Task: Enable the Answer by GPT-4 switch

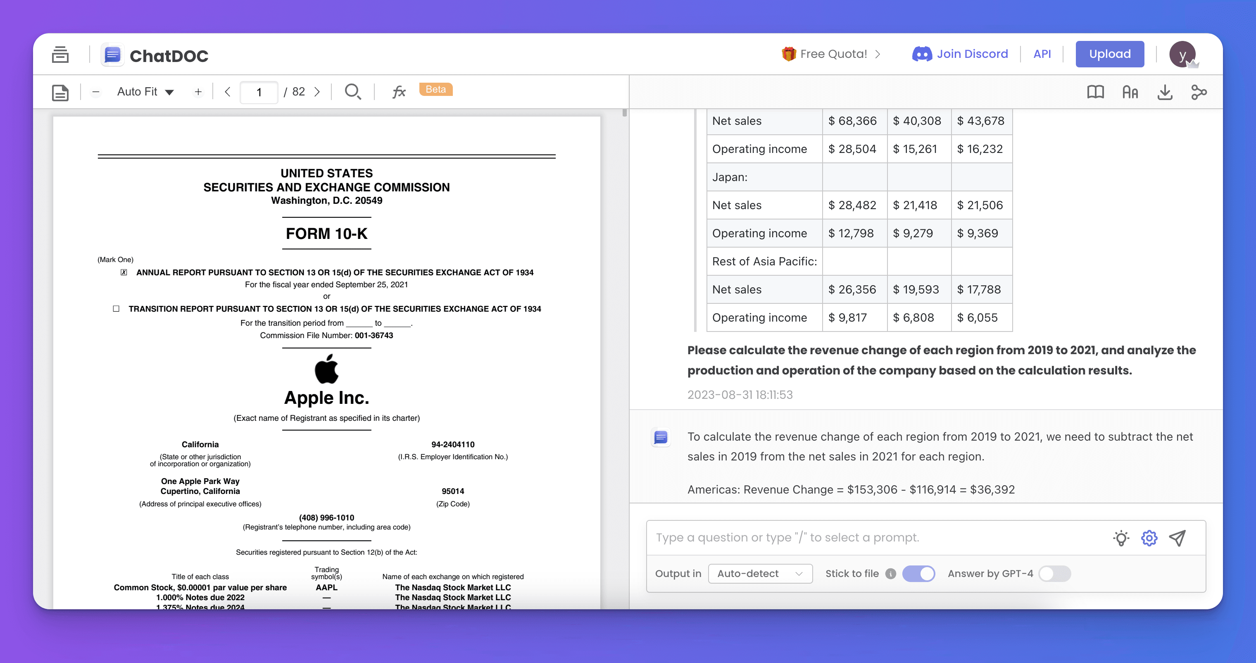Action: [1055, 574]
